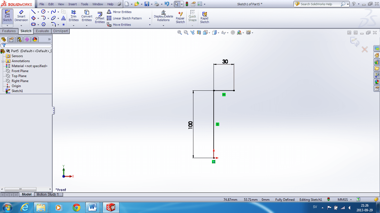380x213 pixels.
Task: Click Mirror Entities
Action: click(119, 12)
